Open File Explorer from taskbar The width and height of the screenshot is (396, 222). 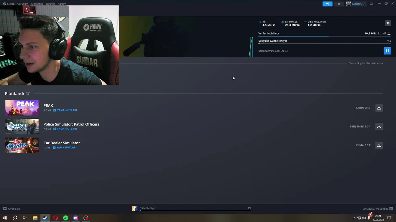tap(35, 218)
